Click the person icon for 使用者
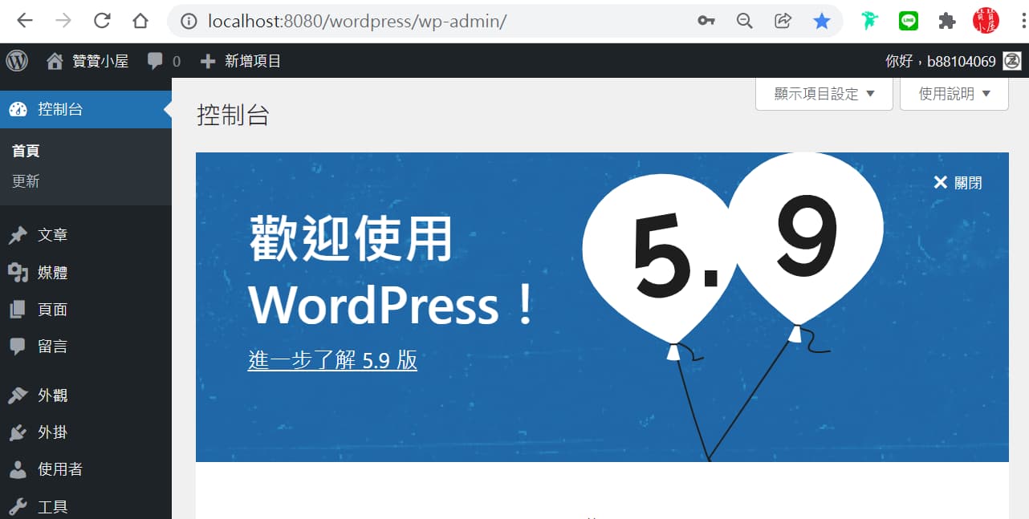The image size is (1029, 519). coord(18,469)
